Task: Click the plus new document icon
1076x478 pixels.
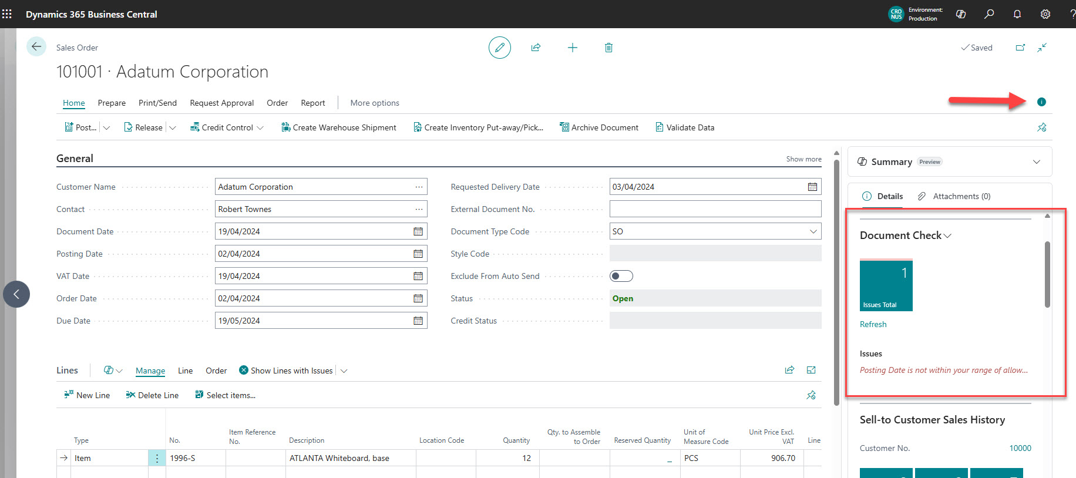Action: click(x=573, y=48)
